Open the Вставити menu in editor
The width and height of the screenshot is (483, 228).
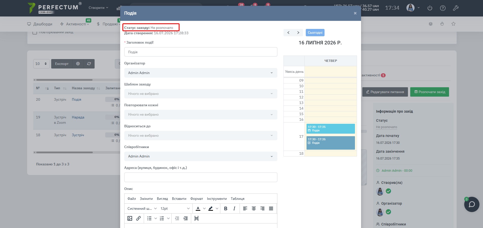[x=179, y=199]
